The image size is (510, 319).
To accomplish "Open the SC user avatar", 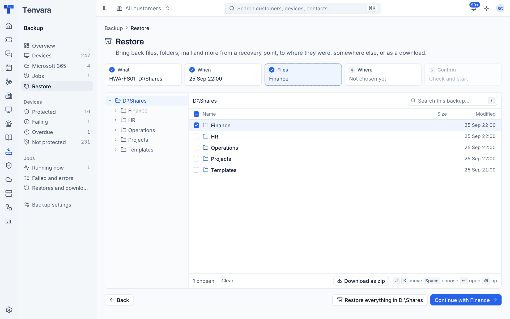I will coord(500,9).
